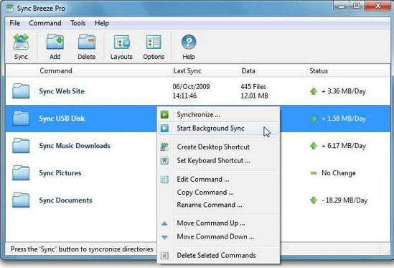
Task: Click the 14:11:46 sync time
Action: point(184,96)
